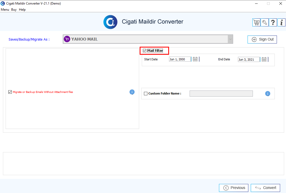The width and height of the screenshot is (286, 193).
Task: Click info icon beside attachment option
Action: click(132, 92)
